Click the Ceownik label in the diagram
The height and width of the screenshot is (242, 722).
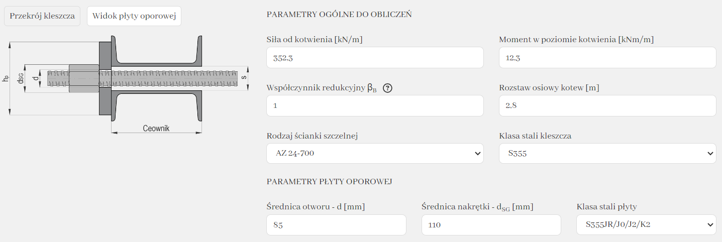coord(156,129)
